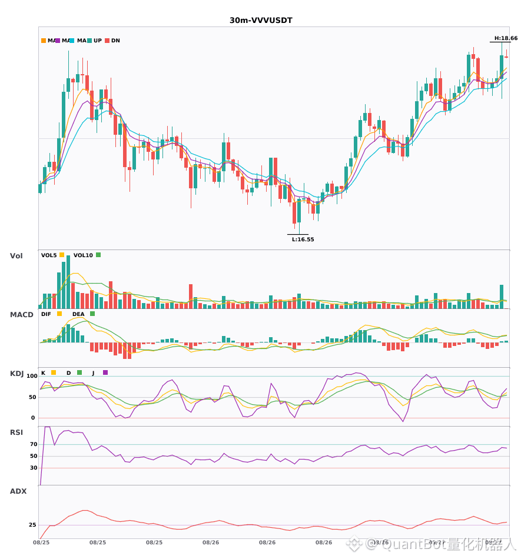Click the KDJ axis value 0
Screen dimensions: 521x559
click(33, 418)
